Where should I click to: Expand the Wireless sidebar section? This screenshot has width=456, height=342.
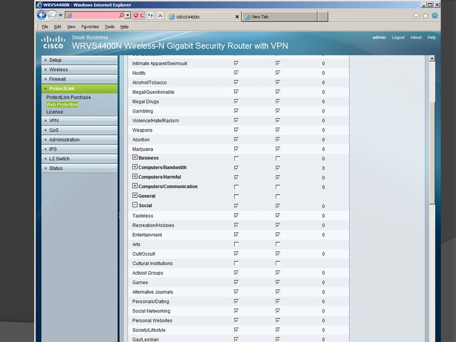pos(79,69)
